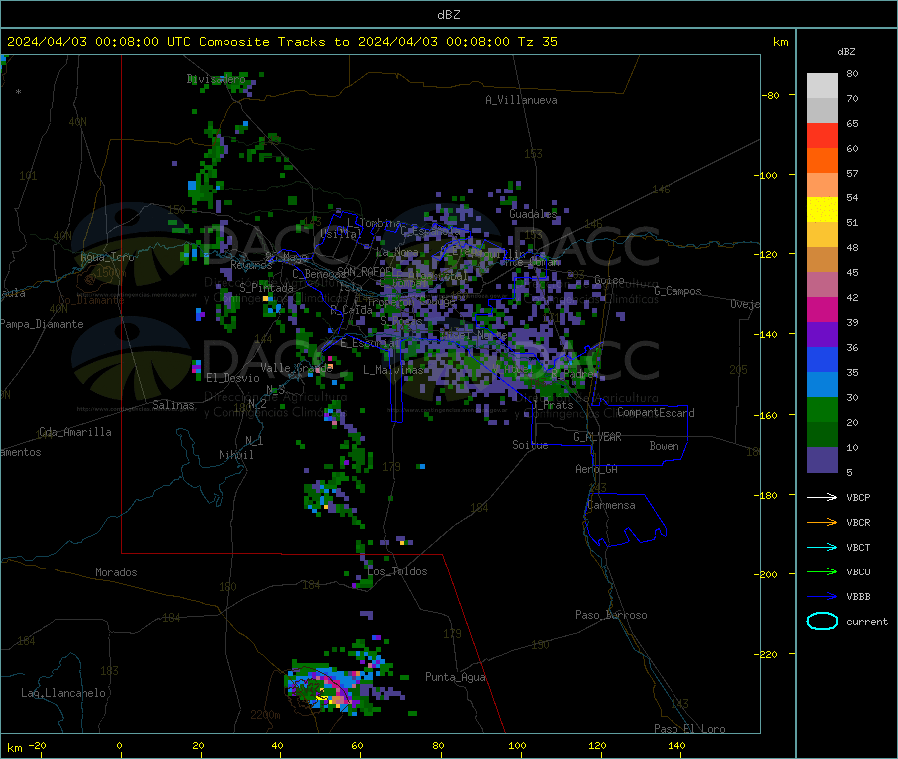Click the dBZ title at top
This screenshot has width=898, height=759.
(448, 15)
